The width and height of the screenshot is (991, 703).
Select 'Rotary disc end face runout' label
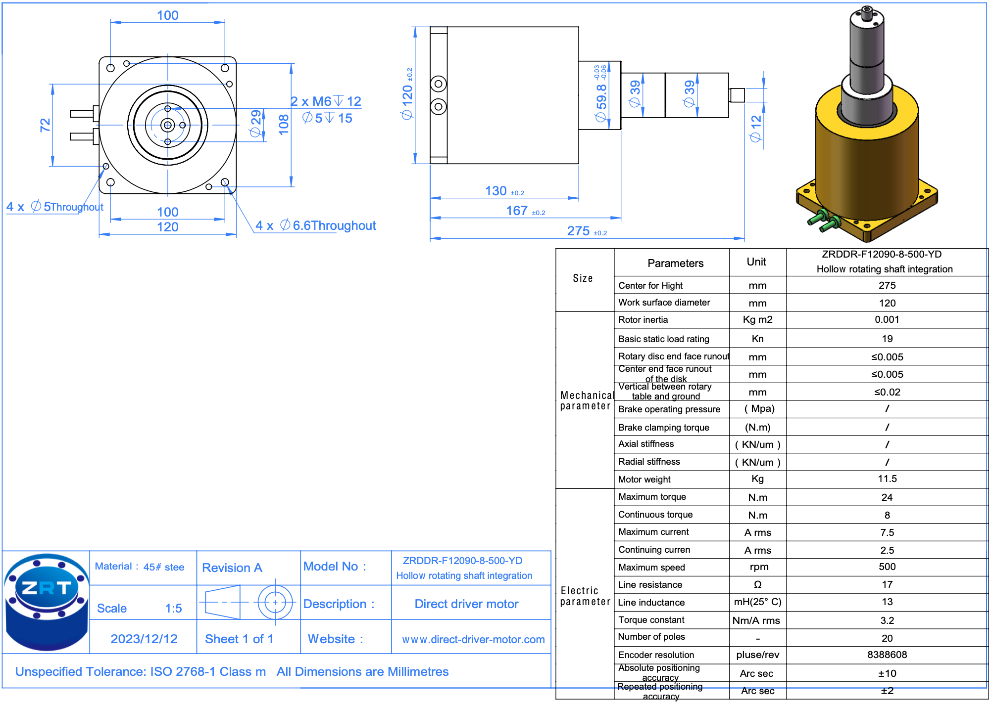pos(674,356)
